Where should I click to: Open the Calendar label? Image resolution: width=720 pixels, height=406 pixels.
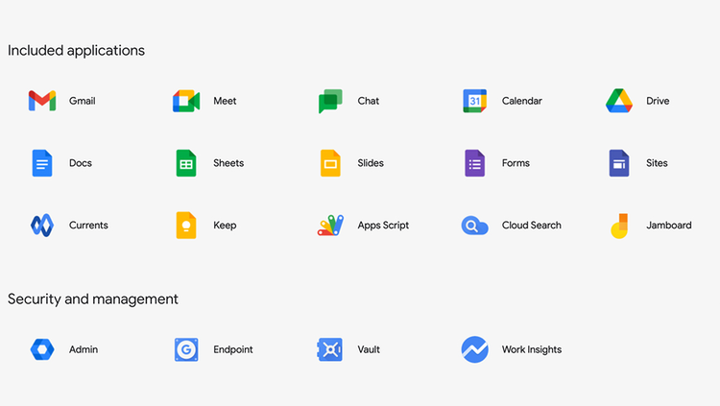coord(521,101)
